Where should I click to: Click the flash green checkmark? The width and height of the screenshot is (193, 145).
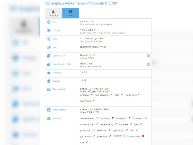[x=122, y=94]
